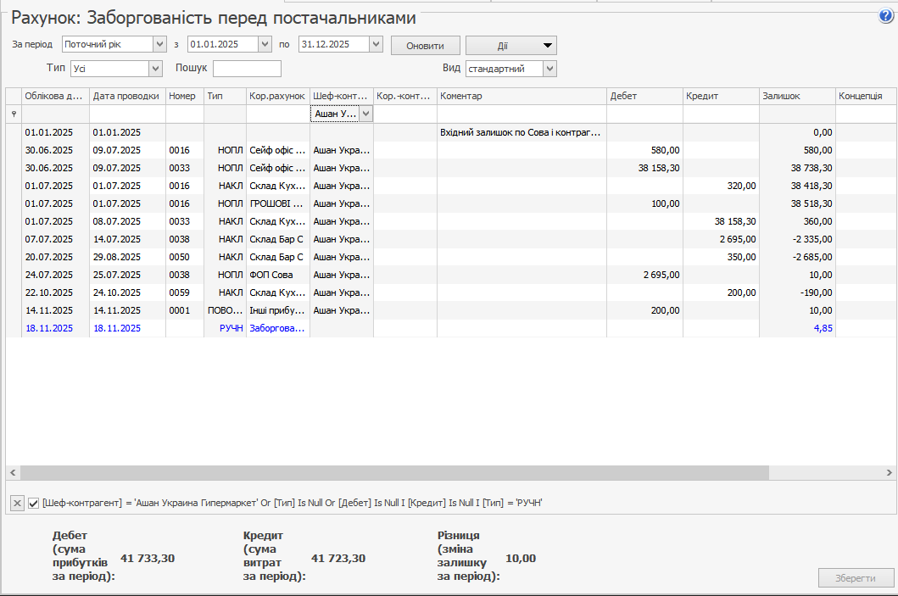Image resolution: width=898 pixels, height=596 pixels.
Task: Sort by the Дебет column header
Action: pos(644,96)
